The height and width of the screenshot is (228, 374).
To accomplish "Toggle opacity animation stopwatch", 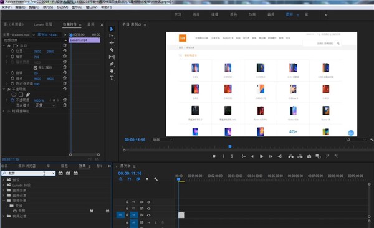I will tap(12, 100).
